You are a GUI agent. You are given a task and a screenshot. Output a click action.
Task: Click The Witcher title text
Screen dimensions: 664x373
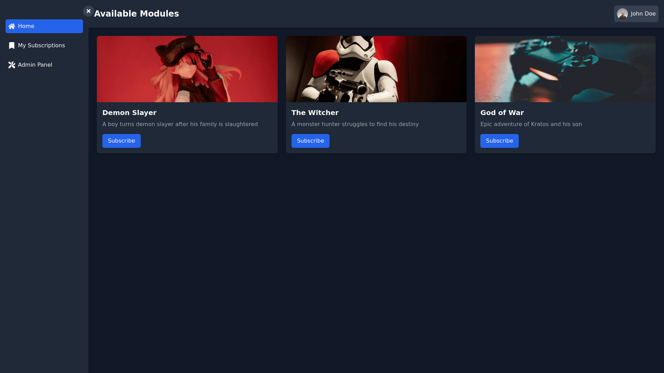(x=315, y=113)
